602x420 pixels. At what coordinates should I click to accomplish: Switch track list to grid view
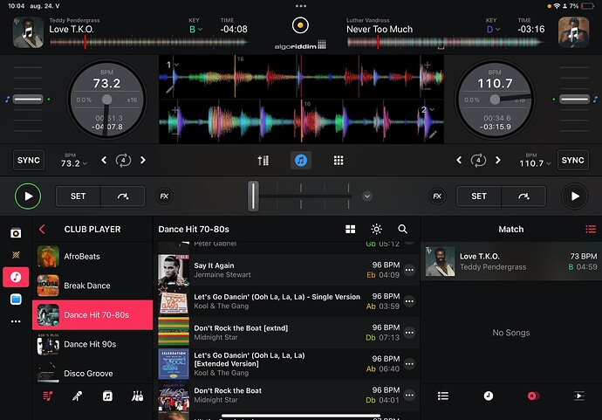350,230
